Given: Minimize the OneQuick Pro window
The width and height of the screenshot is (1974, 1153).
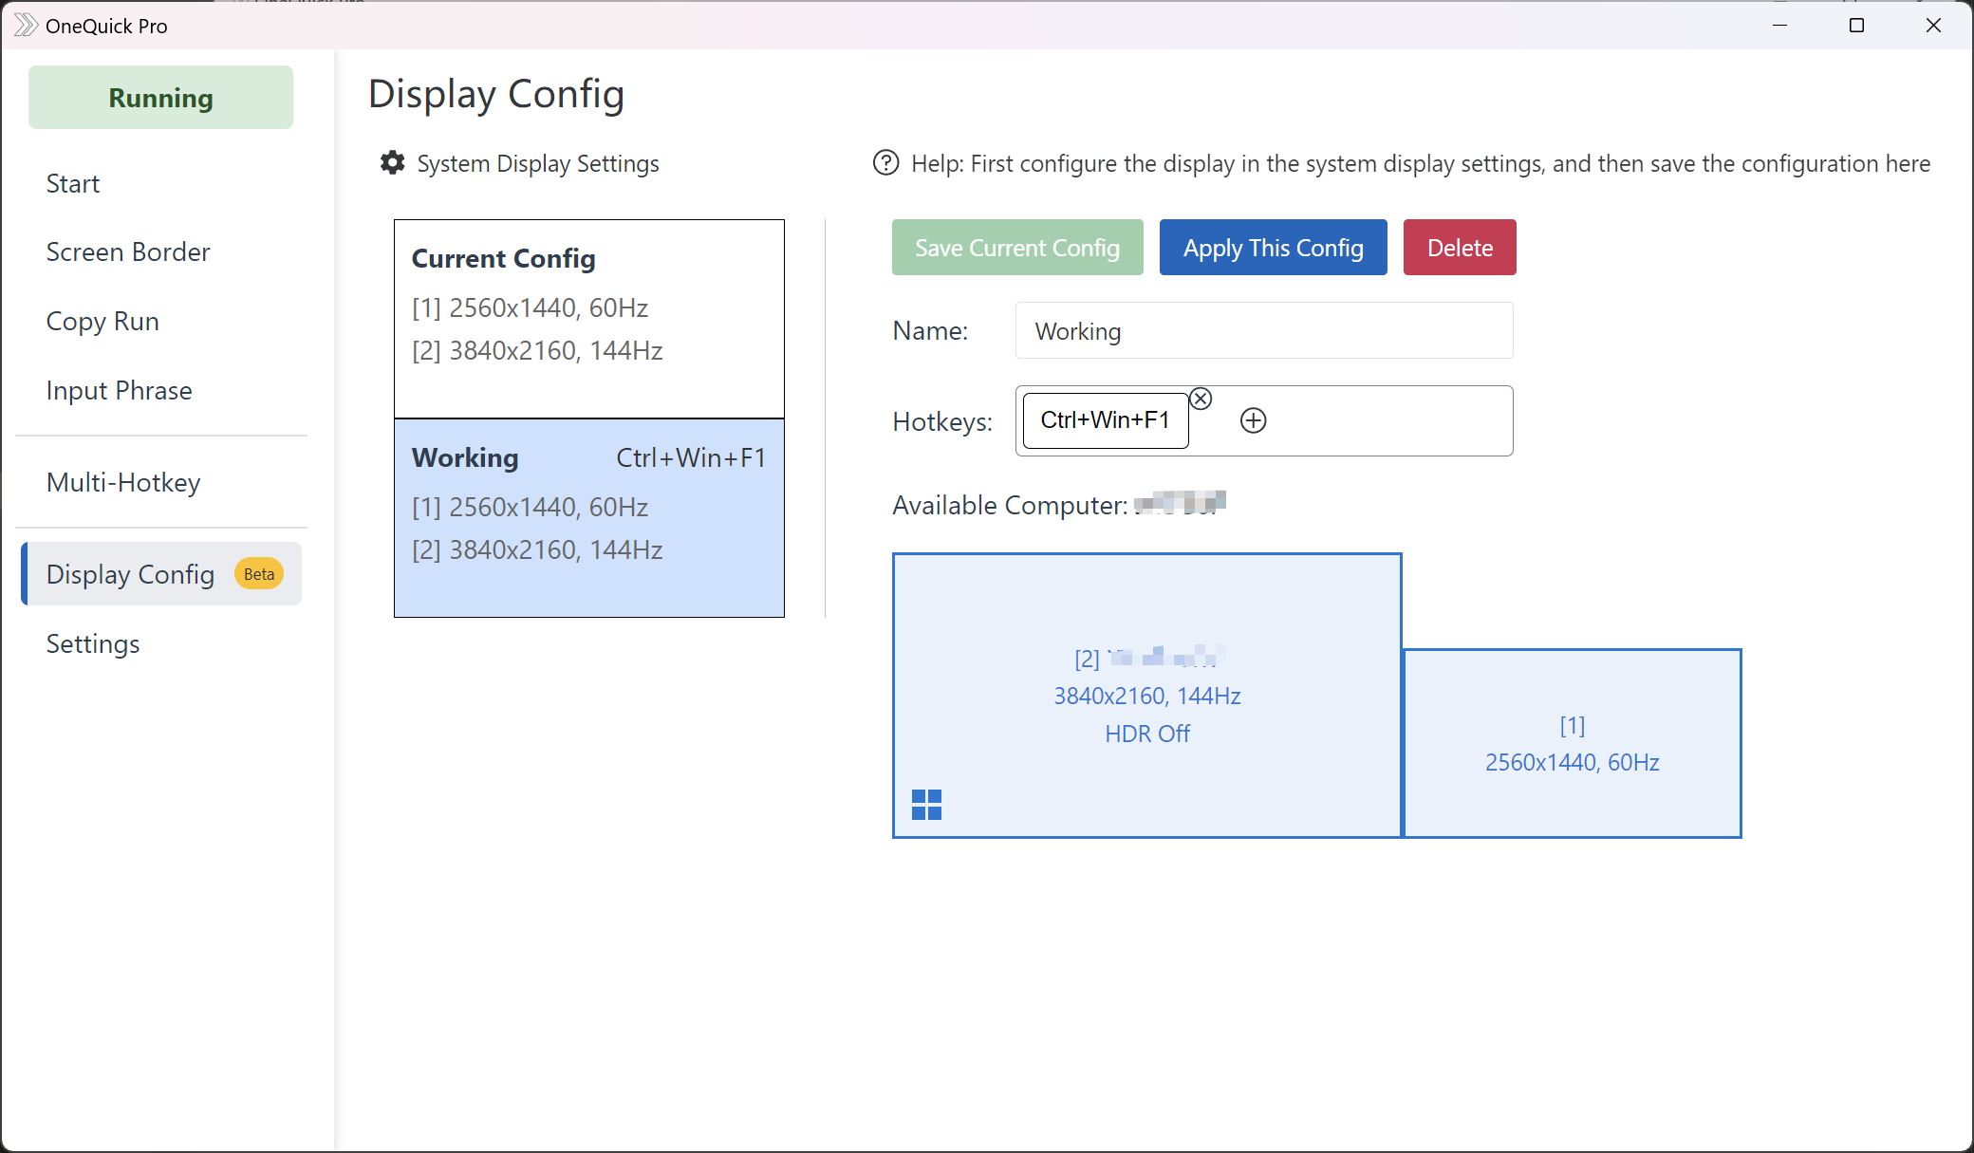Looking at the screenshot, I should (1780, 26).
